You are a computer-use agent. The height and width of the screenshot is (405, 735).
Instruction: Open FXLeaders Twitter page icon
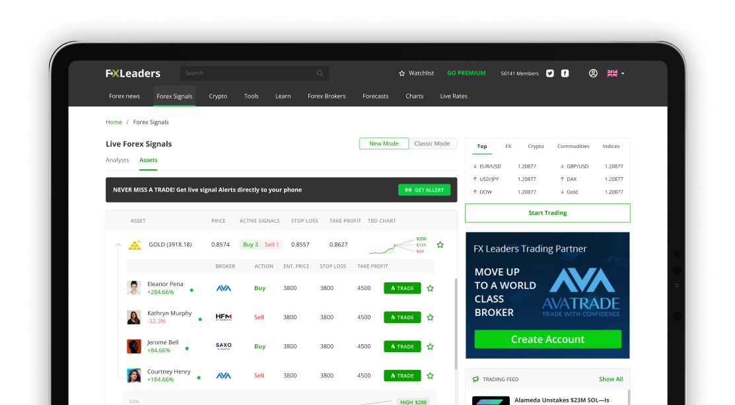pyautogui.click(x=550, y=73)
